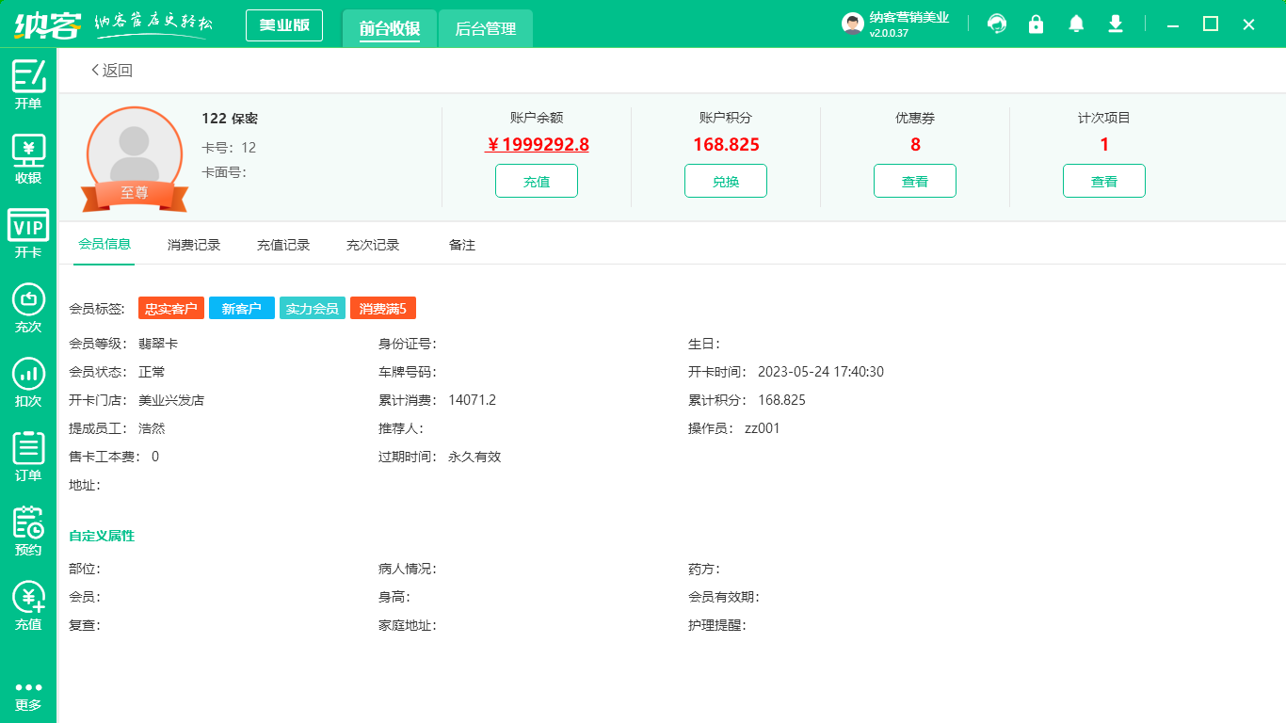View coupons with the 查看 button

pos(914,180)
